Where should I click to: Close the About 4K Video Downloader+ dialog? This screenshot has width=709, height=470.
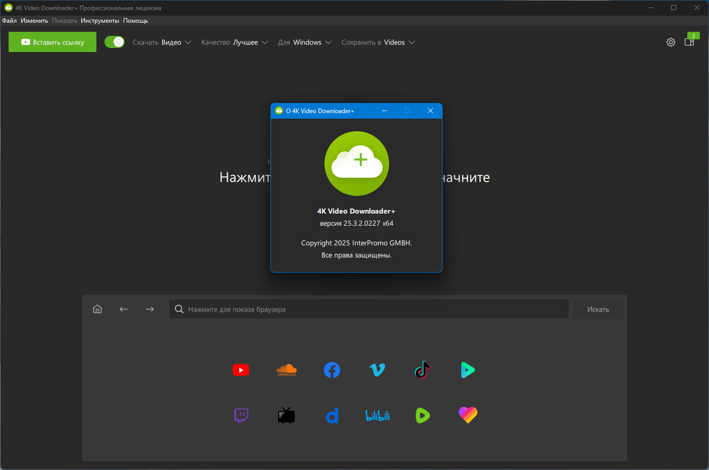click(x=430, y=111)
